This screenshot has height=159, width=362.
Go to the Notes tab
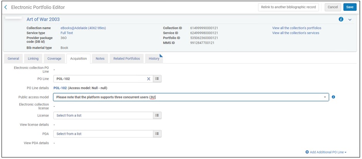coord(100,59)
